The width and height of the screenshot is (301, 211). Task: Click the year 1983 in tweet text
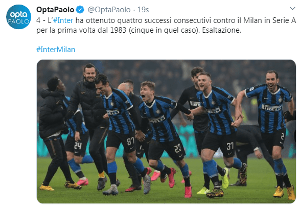[x=118, y=30]
